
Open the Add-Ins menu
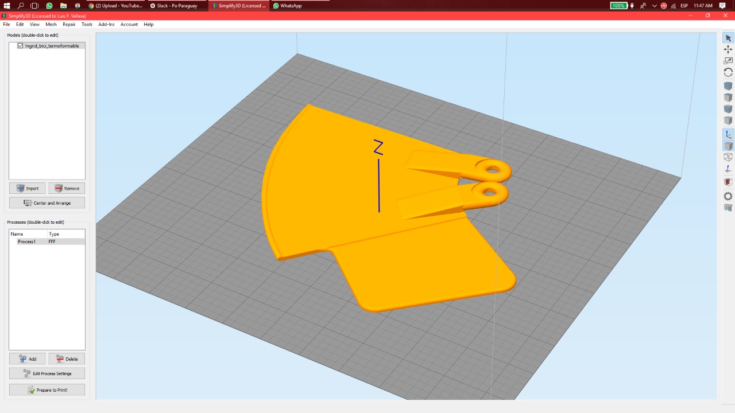(x=106, y=25)
